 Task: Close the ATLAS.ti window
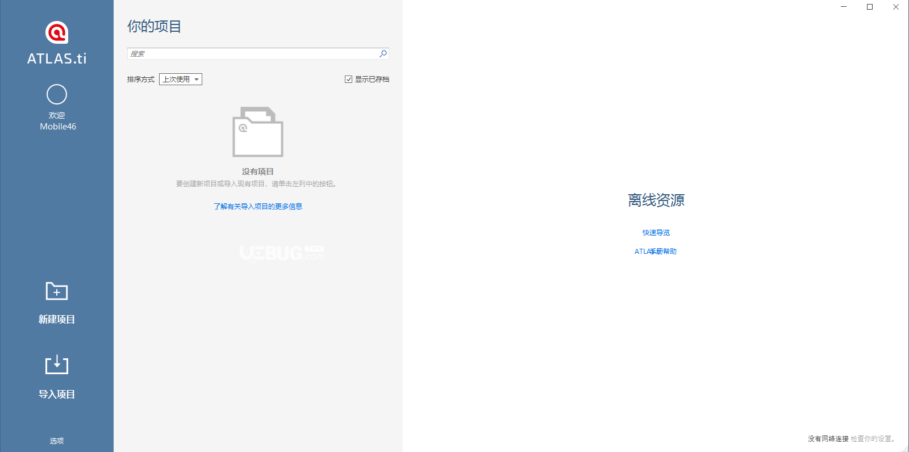(x=896, y=7)
